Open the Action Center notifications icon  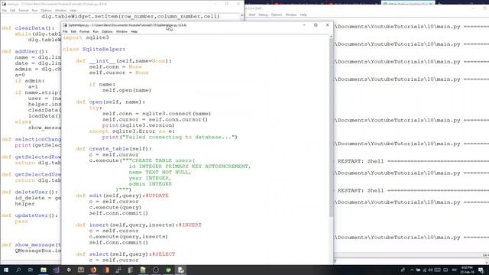[x=481, y=270]
